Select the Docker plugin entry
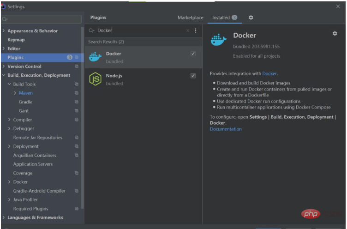 point(144,57)
